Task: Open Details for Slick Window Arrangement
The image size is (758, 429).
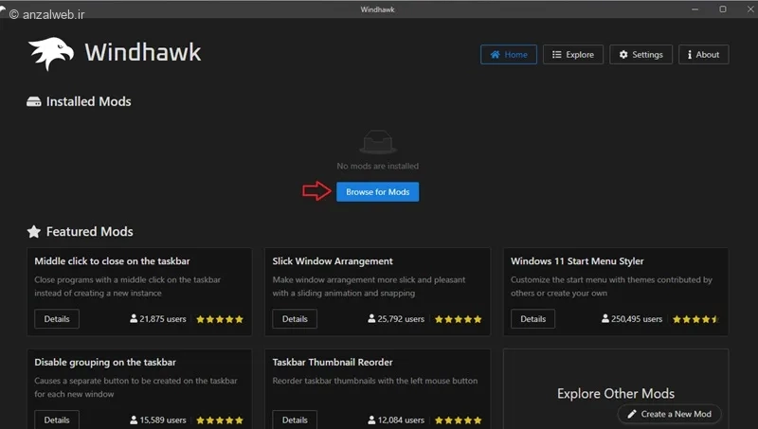Action: pyautogui.click(x=295, y=319)
